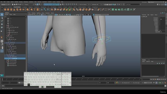Create a Polygon Disc from shelf

(x=23, y=10)
